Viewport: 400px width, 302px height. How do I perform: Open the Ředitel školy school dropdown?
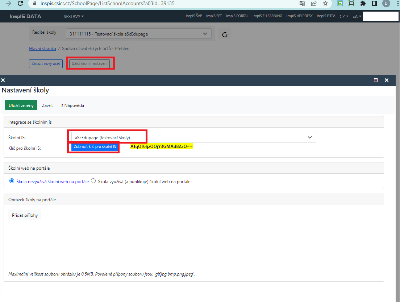pos(138,34)
